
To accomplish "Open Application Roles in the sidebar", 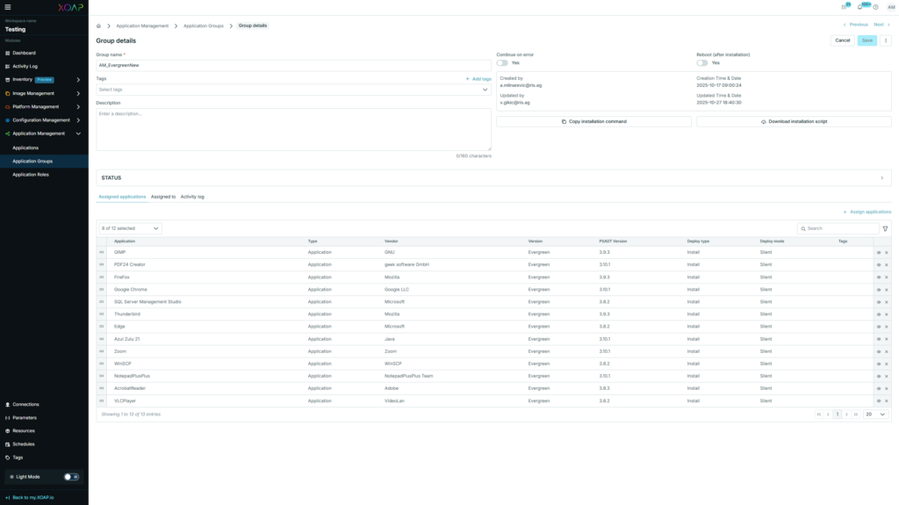I will pyautogui.click(x=31, y=175).
